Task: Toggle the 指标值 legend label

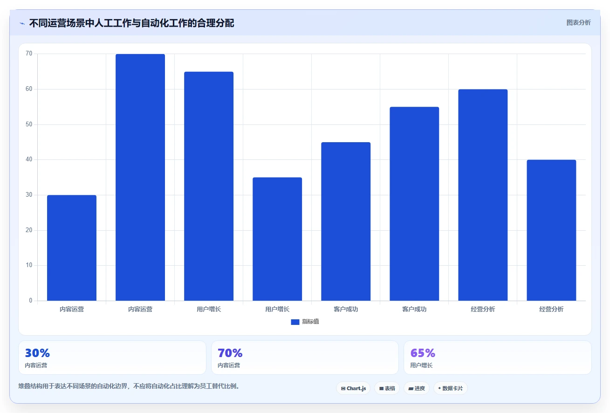Action: (x=310, y=322)
